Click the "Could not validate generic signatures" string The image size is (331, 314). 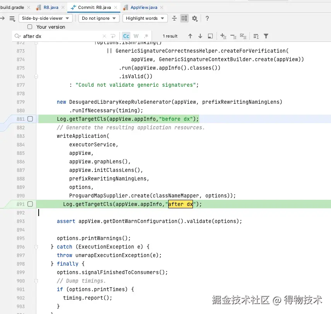coord(135,85)
